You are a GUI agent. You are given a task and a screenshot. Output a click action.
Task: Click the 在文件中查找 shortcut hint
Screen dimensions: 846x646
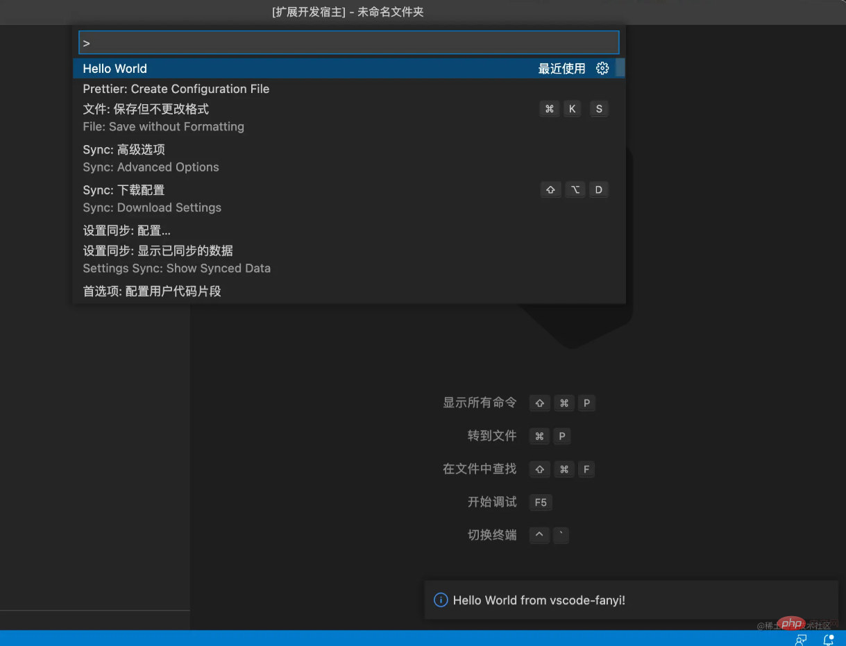(480, 469)
